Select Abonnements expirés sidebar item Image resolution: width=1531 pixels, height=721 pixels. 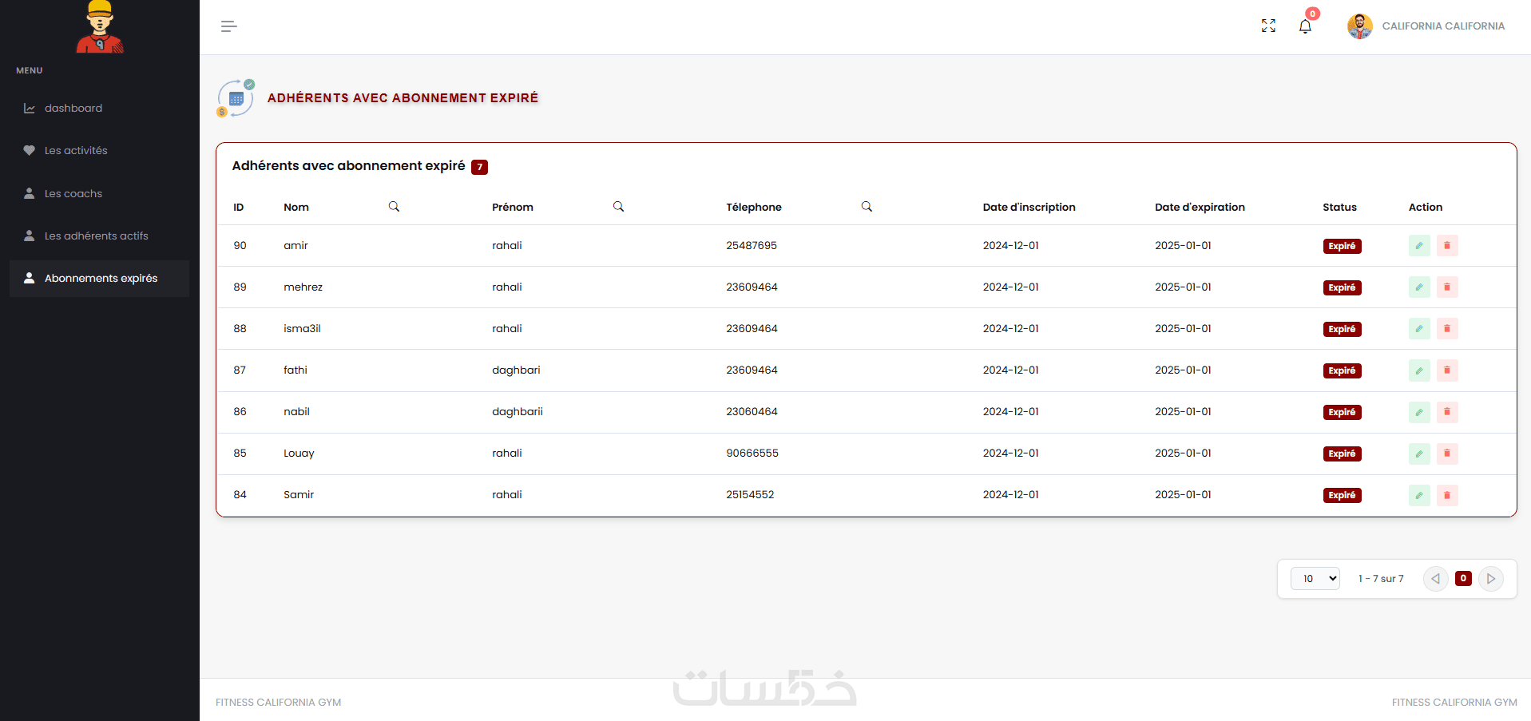pos(99,279)
